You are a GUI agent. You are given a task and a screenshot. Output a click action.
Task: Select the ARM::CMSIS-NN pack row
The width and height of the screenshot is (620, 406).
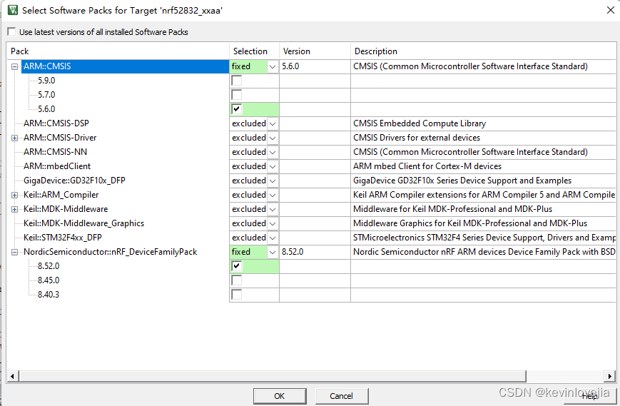coord(55,152)
